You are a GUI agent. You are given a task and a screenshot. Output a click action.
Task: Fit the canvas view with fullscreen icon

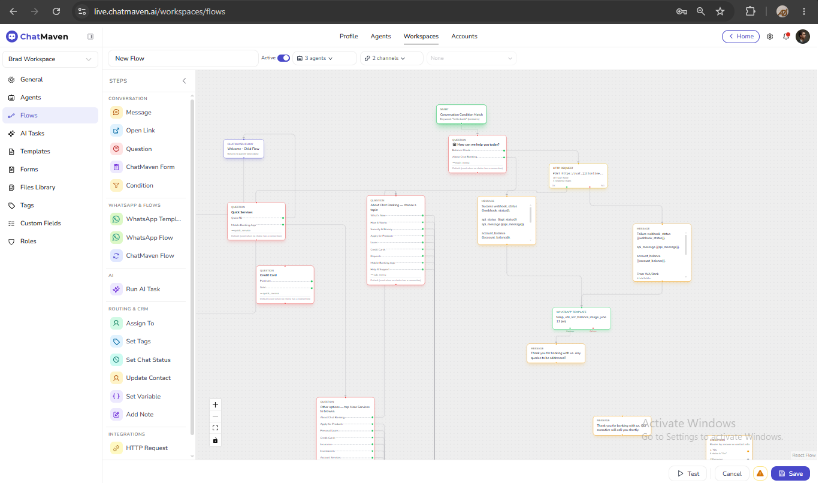pos(216,428)
